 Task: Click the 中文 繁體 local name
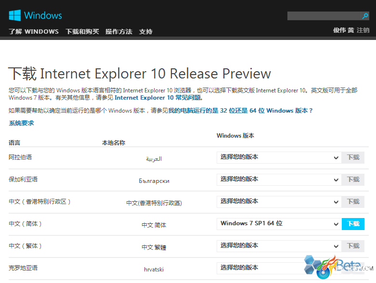[154, 247]
